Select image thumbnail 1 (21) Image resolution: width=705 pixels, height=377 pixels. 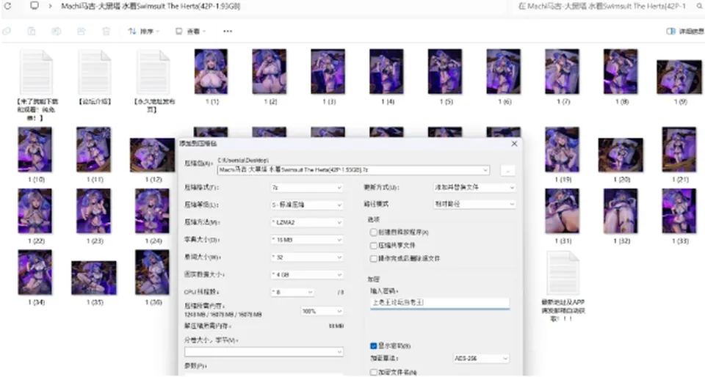pyautogui.click(x=679, y=150)
